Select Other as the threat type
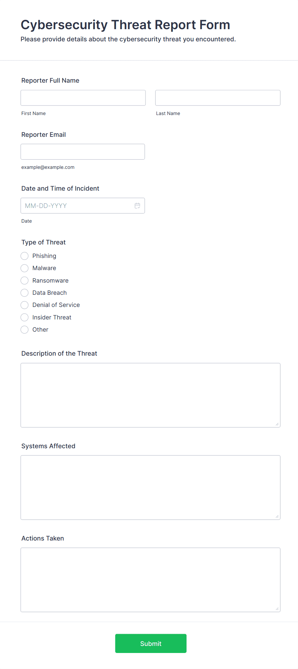The height and width of the screenshot is (669, 298). [24, 329]
